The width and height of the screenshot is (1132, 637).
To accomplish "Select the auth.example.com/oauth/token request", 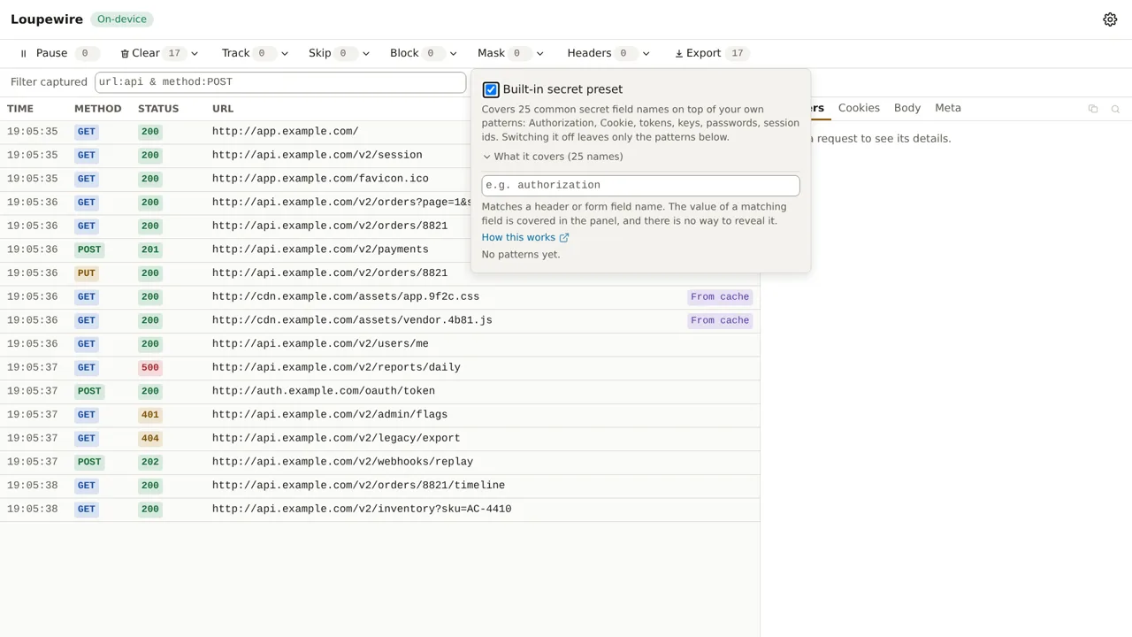I will (x=379, y=391).
